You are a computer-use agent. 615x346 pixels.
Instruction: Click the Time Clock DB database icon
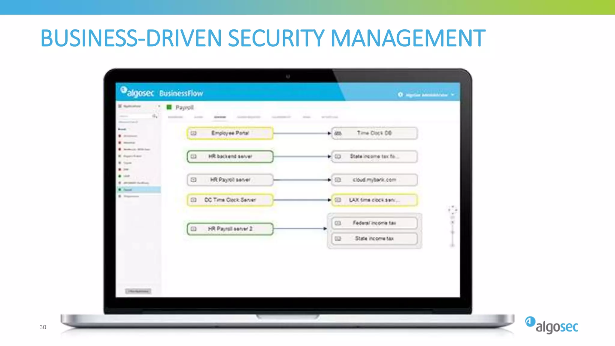click(x=338, y=133)
